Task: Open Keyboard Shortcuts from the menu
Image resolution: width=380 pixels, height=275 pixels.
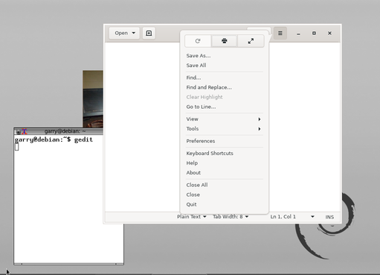Action: pyautogui.click(x=224, y=154)
